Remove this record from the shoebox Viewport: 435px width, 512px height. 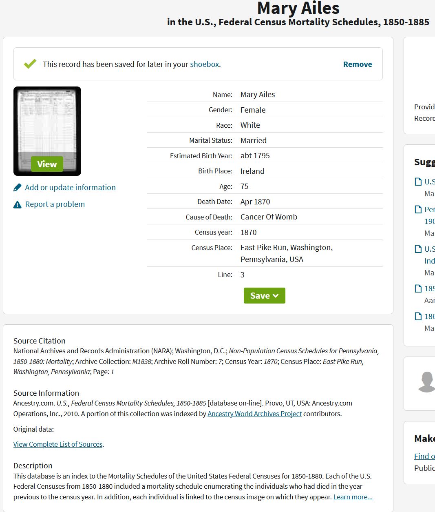coord(357,64)
